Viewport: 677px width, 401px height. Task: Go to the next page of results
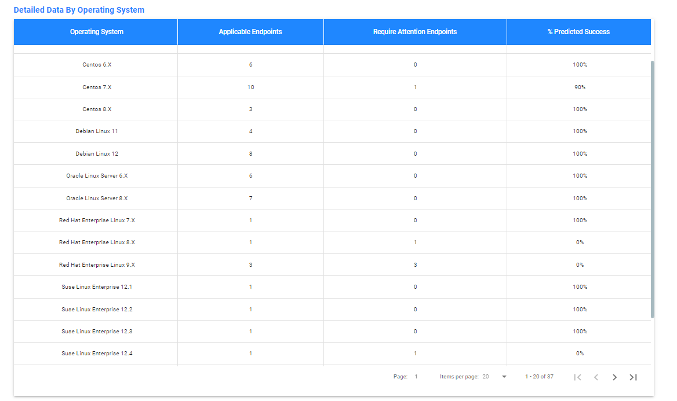[614, 377]
